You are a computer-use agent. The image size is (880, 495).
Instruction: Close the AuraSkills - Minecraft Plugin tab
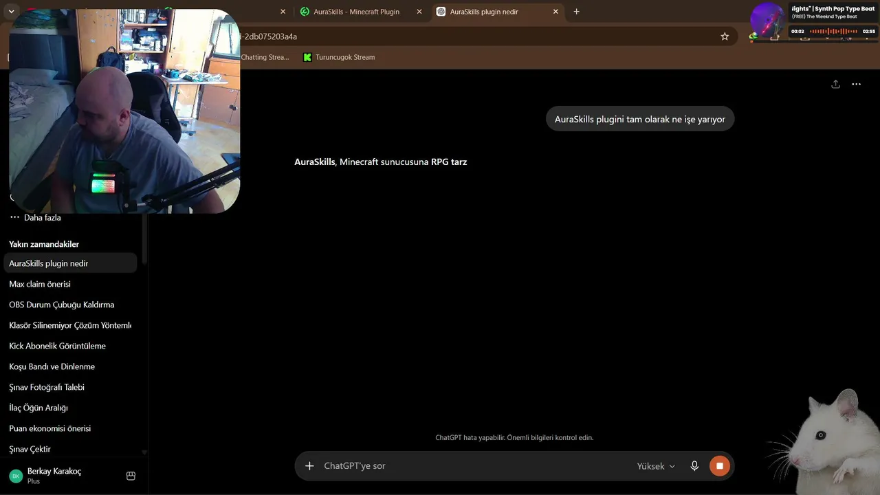tap(419, 12)
